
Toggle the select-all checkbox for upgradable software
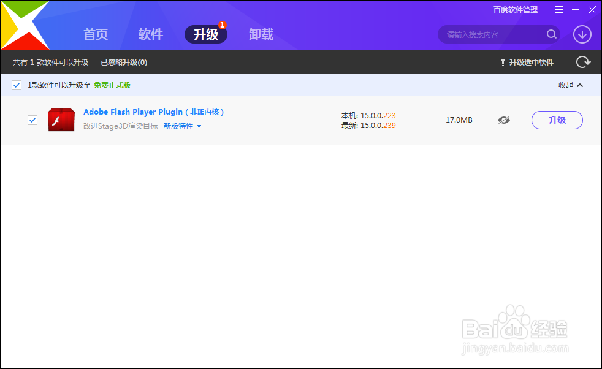pos(17,85)
